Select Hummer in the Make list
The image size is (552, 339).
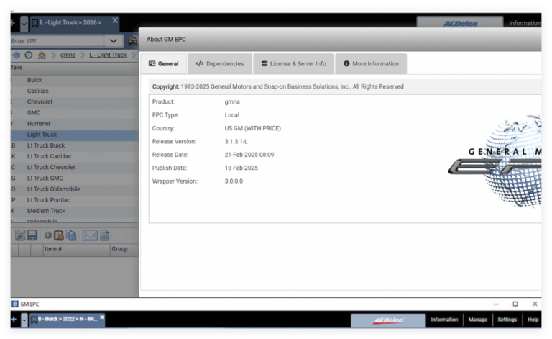[x=74, y=124]
